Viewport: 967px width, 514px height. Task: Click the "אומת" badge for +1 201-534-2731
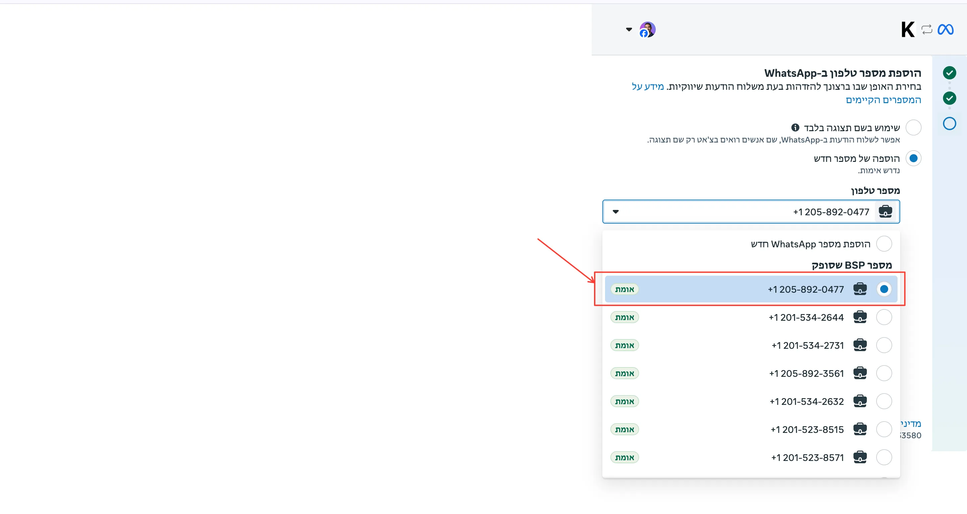pyautogui.click(x=625, y=345)
